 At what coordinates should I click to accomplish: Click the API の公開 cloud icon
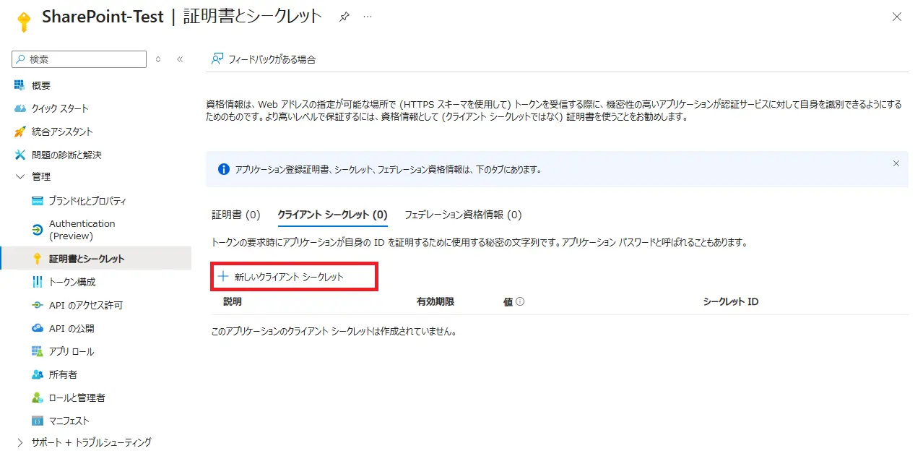point(38,328)
